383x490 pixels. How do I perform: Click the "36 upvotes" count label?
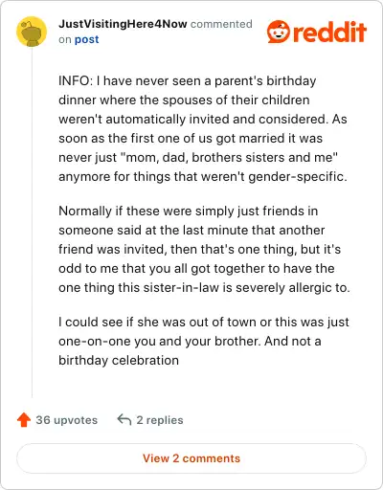coord(66,420)
